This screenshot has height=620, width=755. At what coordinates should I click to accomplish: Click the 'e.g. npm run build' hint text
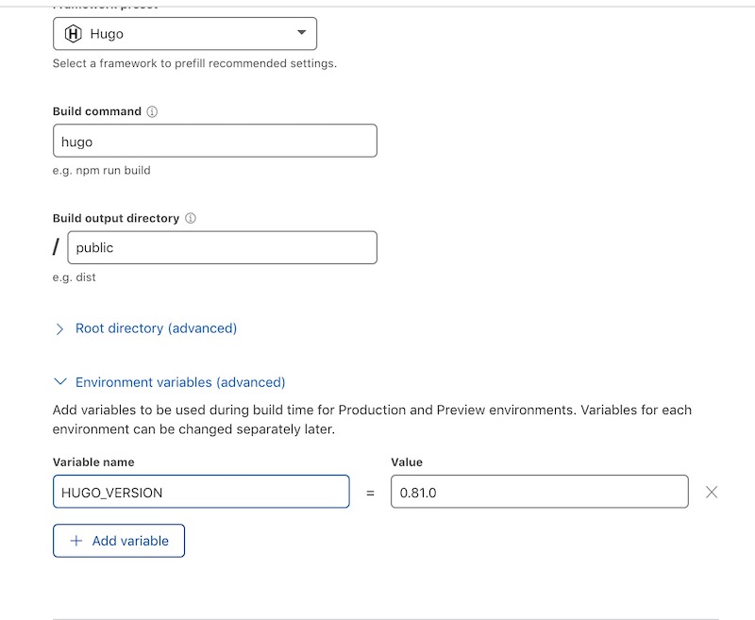coord(102,171)
